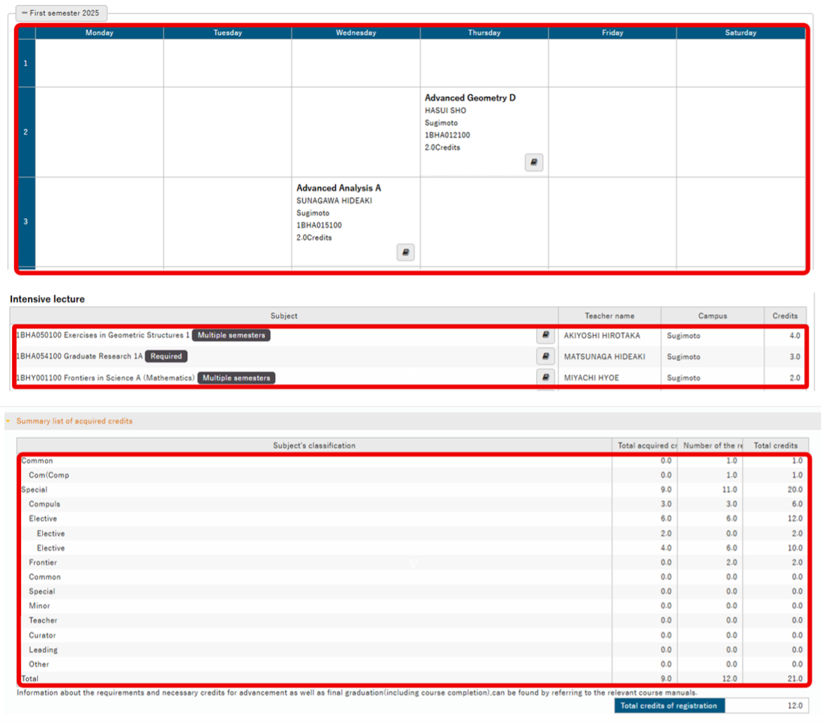Image resolution: width=823 pixels, height=724 pixels.
Task: Collapse the First semester 2025 section
Action: tap(60, 13)
